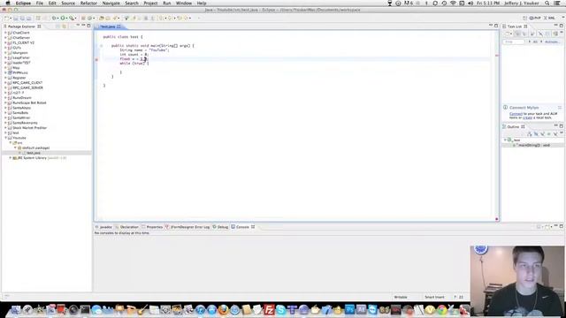
Task: Toggle Hide Static Members in Outline toolbar
Action: (542, 134)
